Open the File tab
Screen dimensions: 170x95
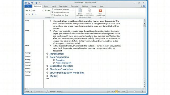(28, 6)
